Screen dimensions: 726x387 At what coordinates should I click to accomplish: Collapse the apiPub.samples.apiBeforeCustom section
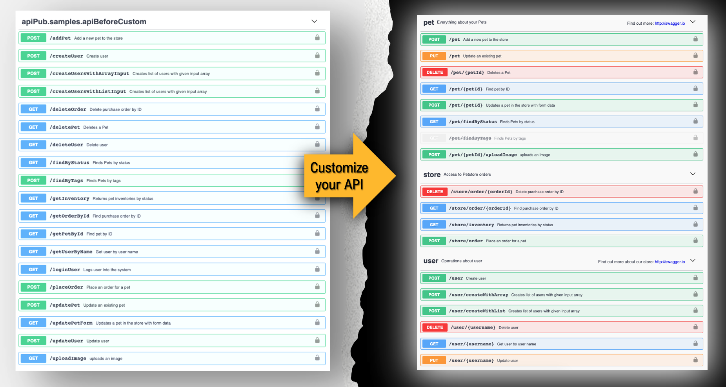[314, 22]
